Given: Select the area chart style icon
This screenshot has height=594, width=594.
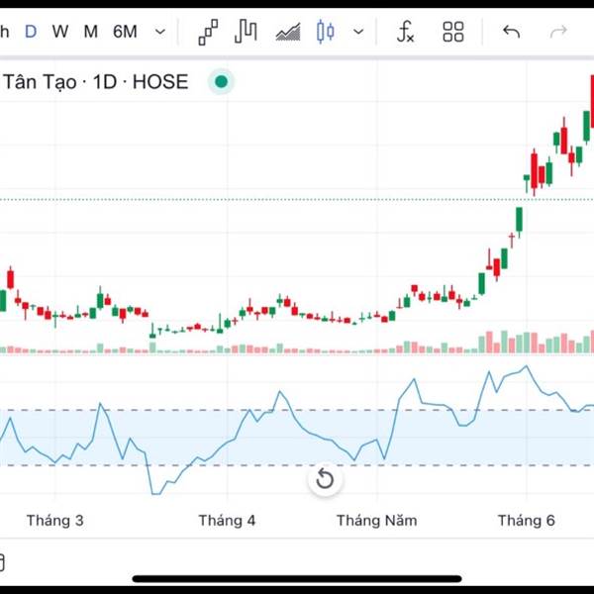Looking at the screenshot, I should [x=288, y=32].
